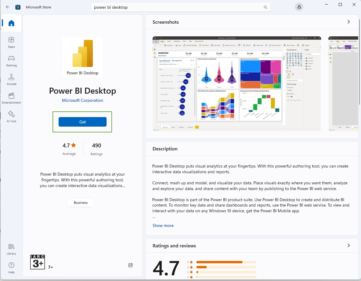Click Show more in Description
Screen dimensions: 361x281
coord(163,225)
